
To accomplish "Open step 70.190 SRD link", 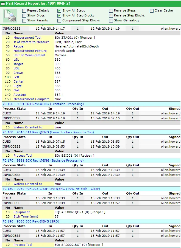I will [x=31, y=221].
